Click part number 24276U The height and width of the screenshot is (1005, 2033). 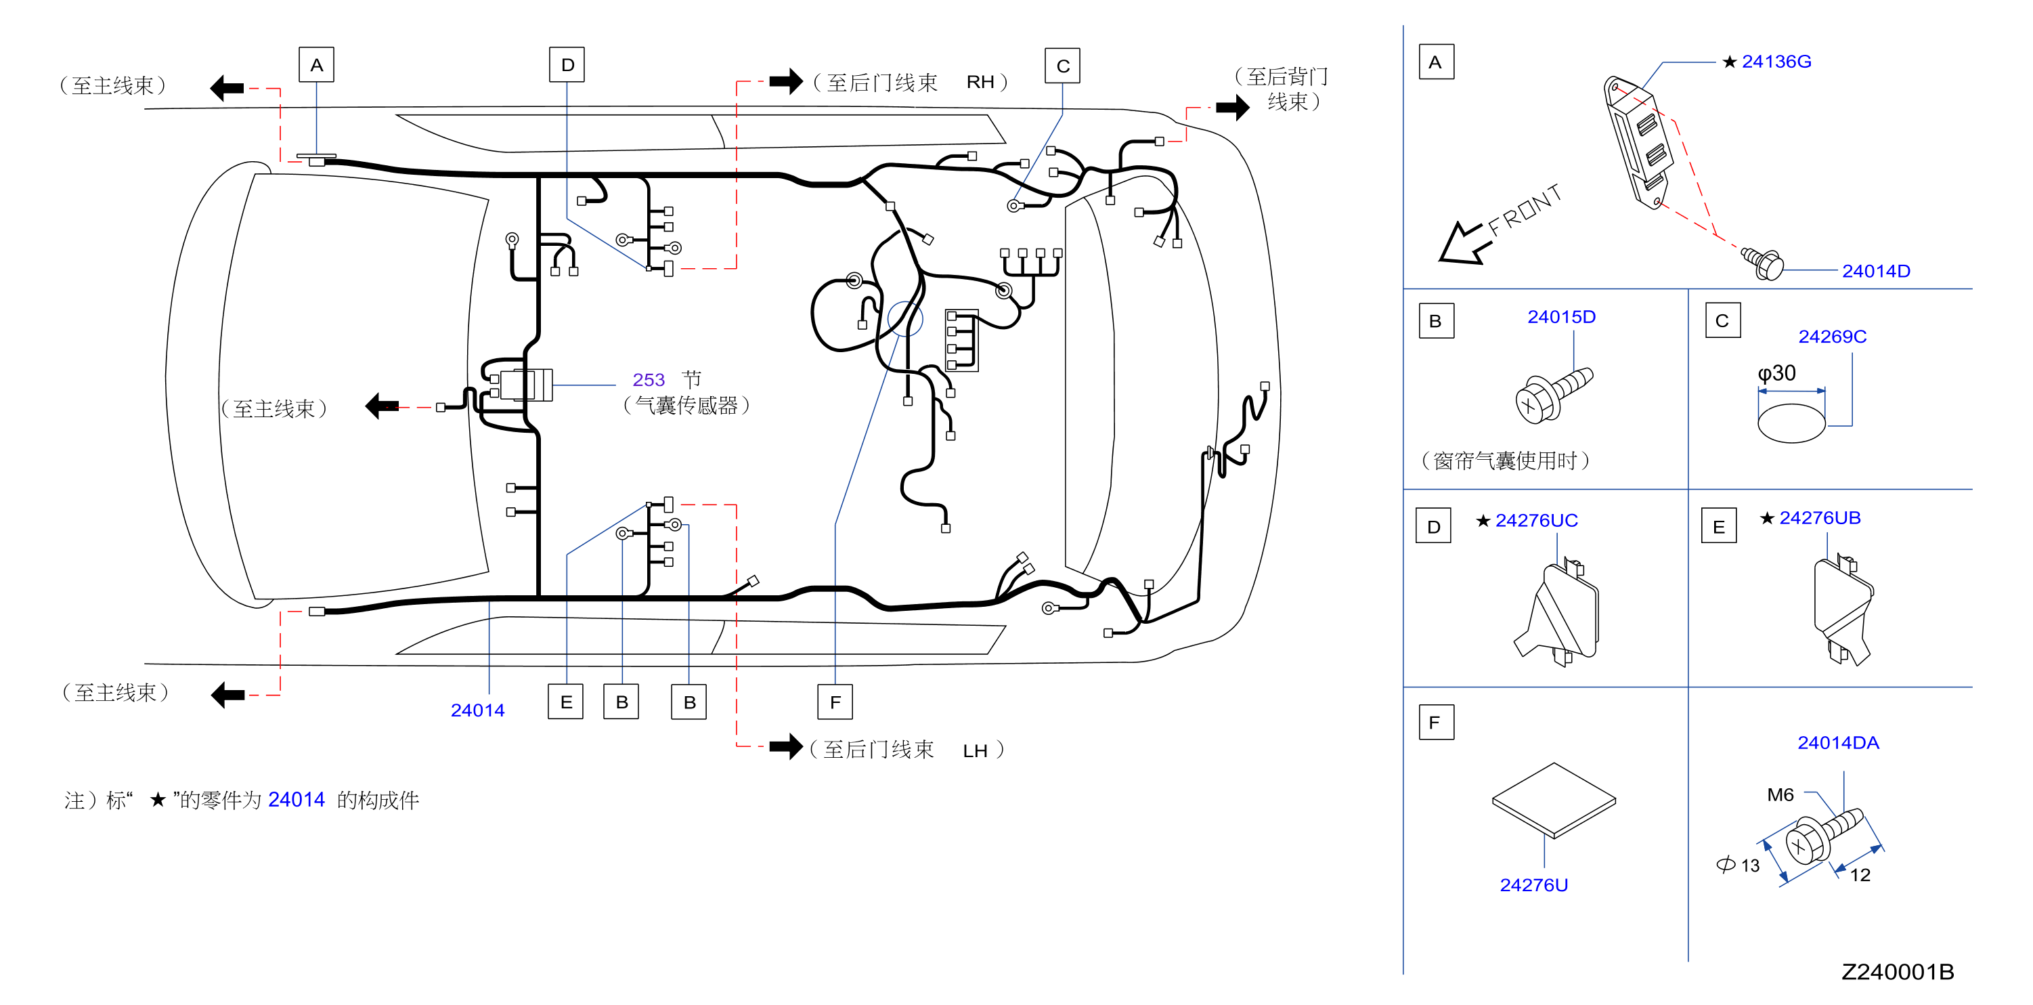click(1533, 885)
